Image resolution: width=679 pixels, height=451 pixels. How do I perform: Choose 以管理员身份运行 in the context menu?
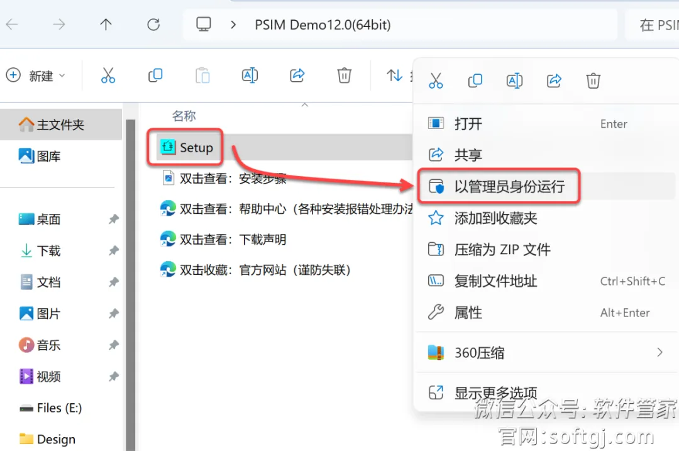click(546, 186)
